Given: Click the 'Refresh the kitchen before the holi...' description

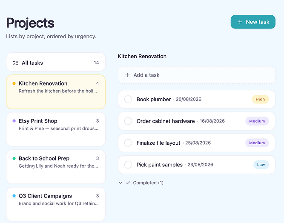Looking at the screenshot, I should (58, 91).
